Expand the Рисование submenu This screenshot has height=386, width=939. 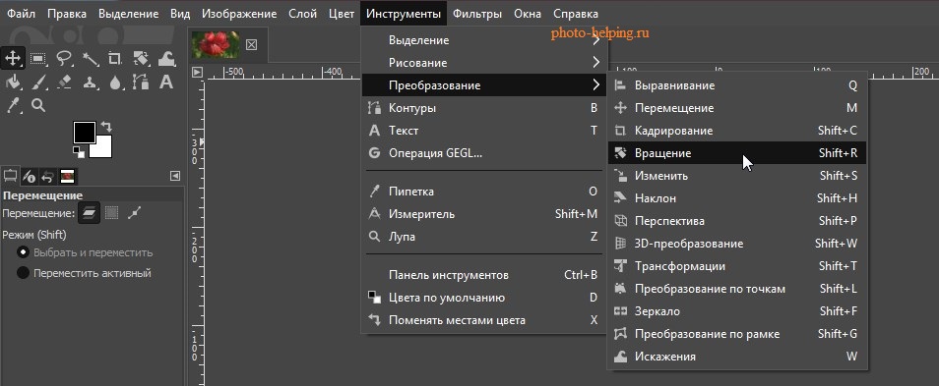click(484, 62)
